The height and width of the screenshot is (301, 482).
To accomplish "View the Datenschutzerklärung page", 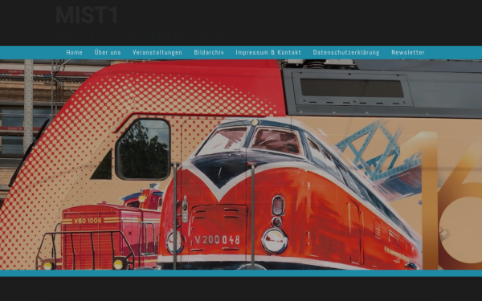I will click(x=346, y=52).
